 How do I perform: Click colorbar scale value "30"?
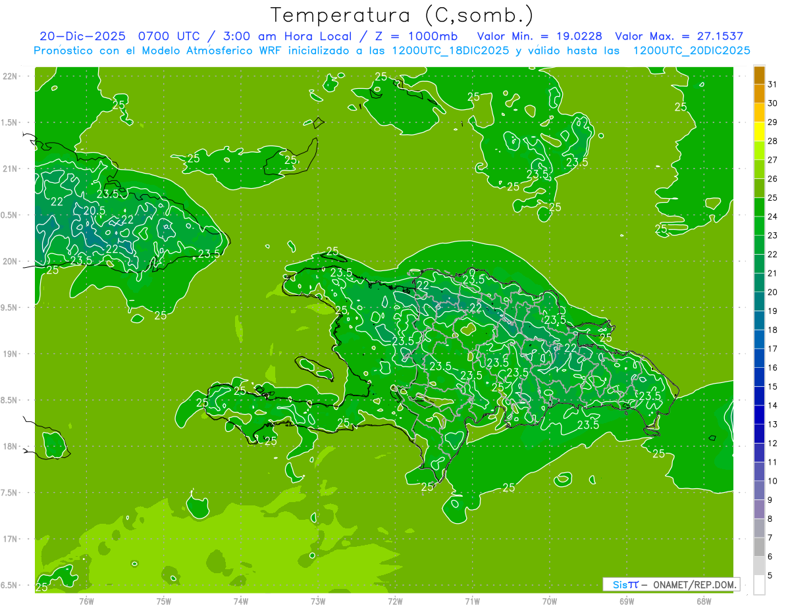pos(773,103)
